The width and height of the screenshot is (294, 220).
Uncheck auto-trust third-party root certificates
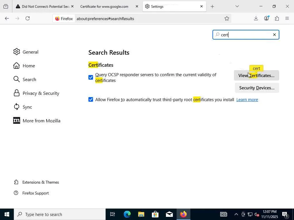(91, 99)
